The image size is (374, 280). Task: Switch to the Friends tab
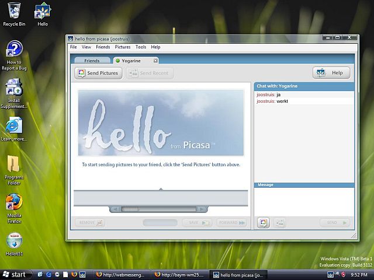click(92, 61)
